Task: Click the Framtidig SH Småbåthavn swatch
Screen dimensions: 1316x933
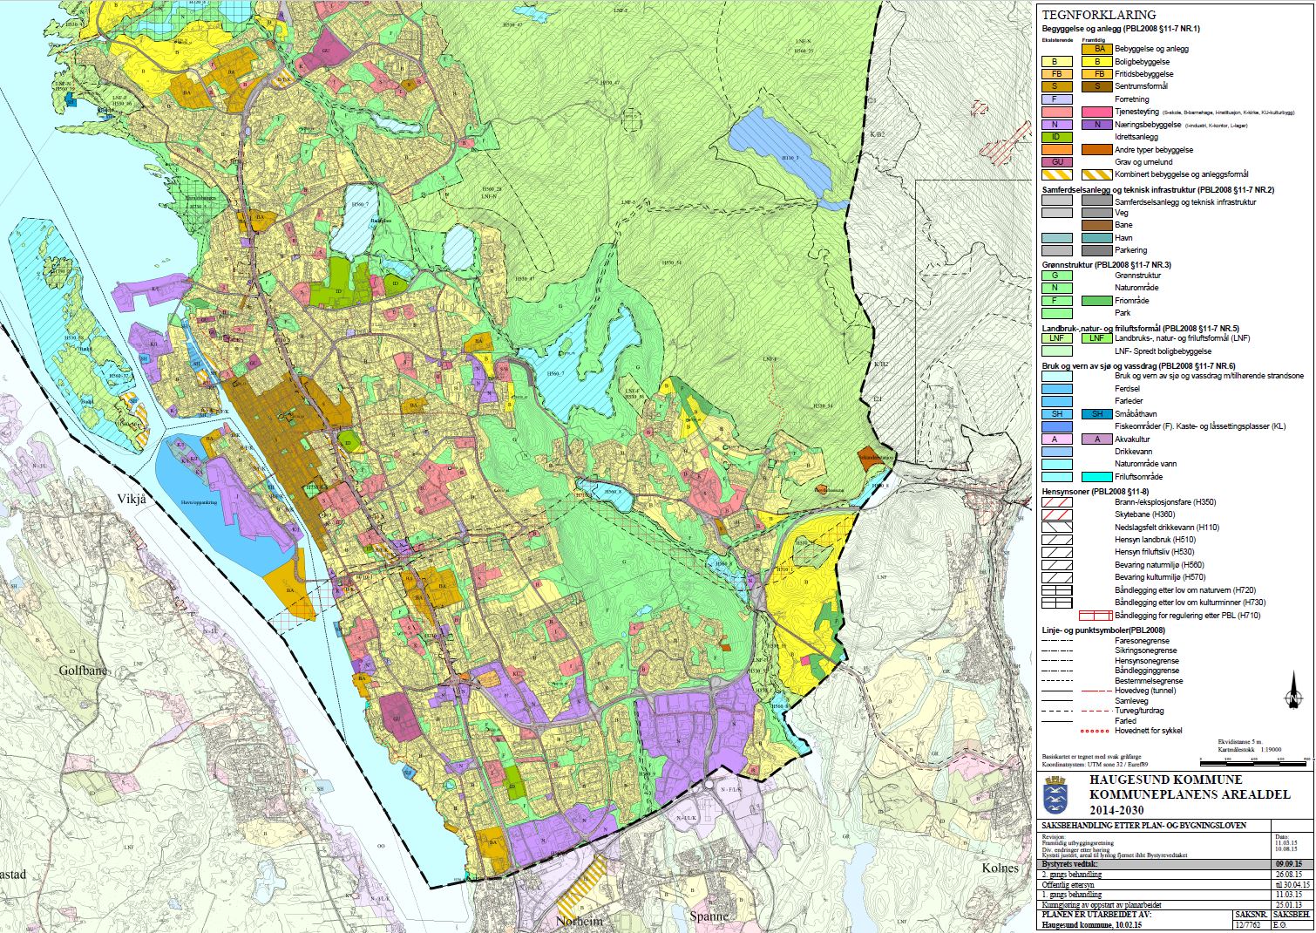Action: pyautogui.click(x=1096, y=414)
